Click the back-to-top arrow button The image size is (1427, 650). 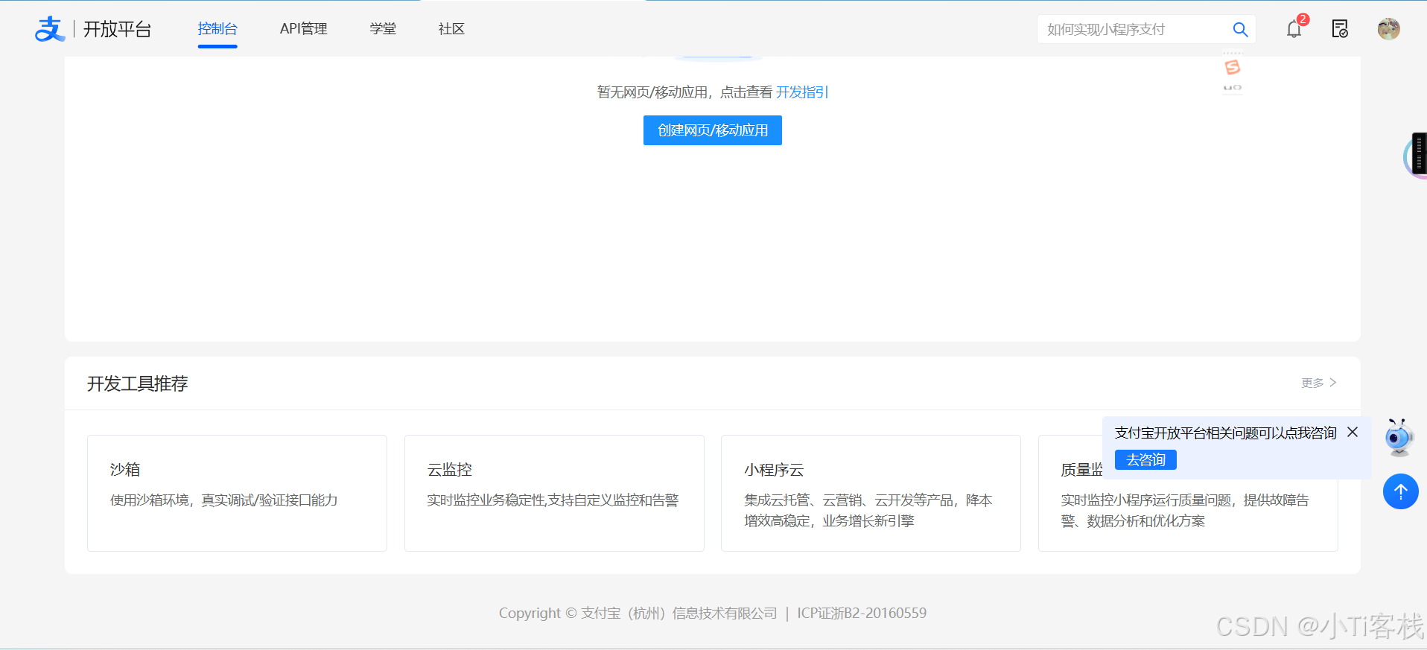pyautogui.click(x=1400, y=491)
